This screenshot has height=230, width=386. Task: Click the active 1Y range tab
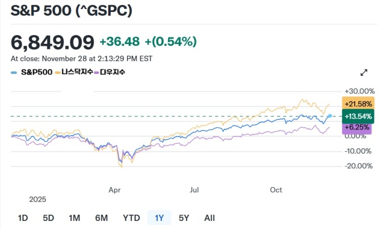(159, 218)
